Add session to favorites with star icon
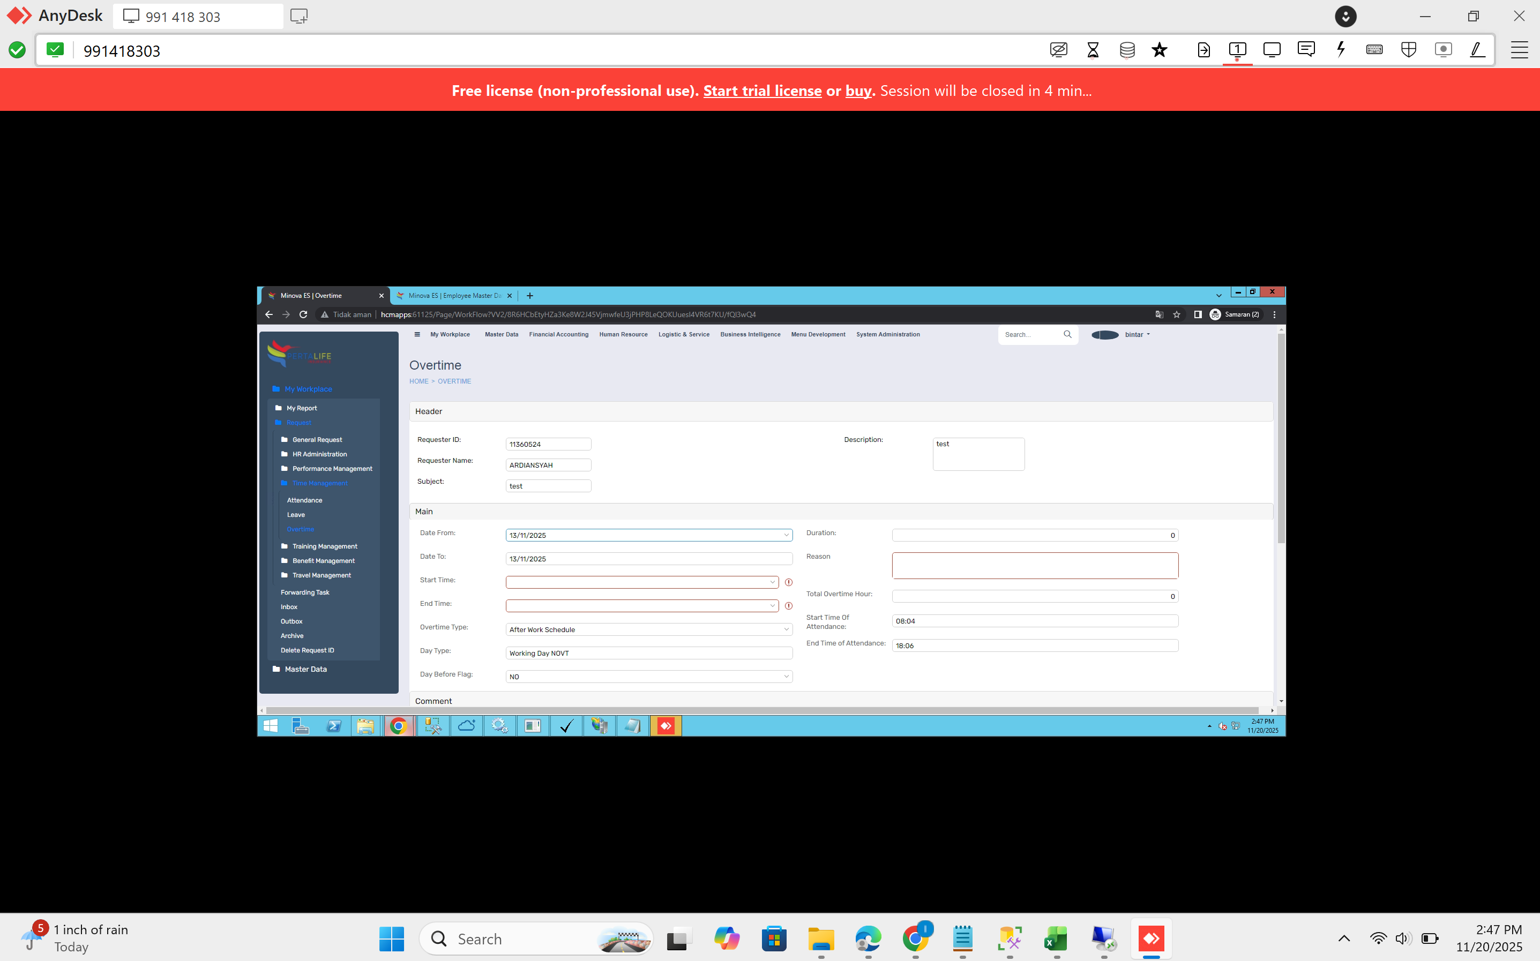 tap(1160, 50)
